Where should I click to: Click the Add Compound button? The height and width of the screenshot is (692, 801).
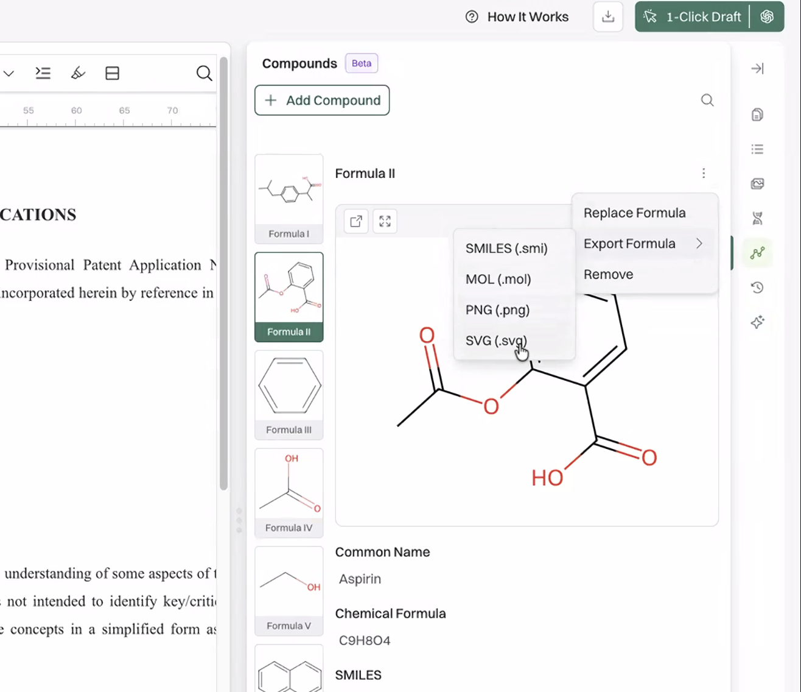coord(322,100)
